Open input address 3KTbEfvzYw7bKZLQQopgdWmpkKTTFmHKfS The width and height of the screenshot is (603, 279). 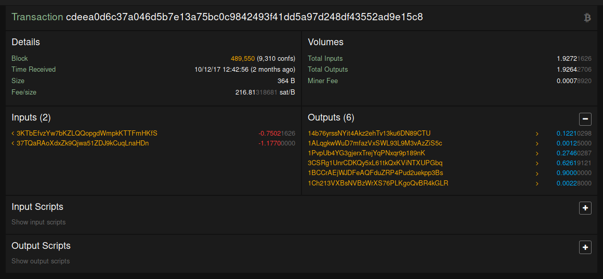(x=87, y=134)
